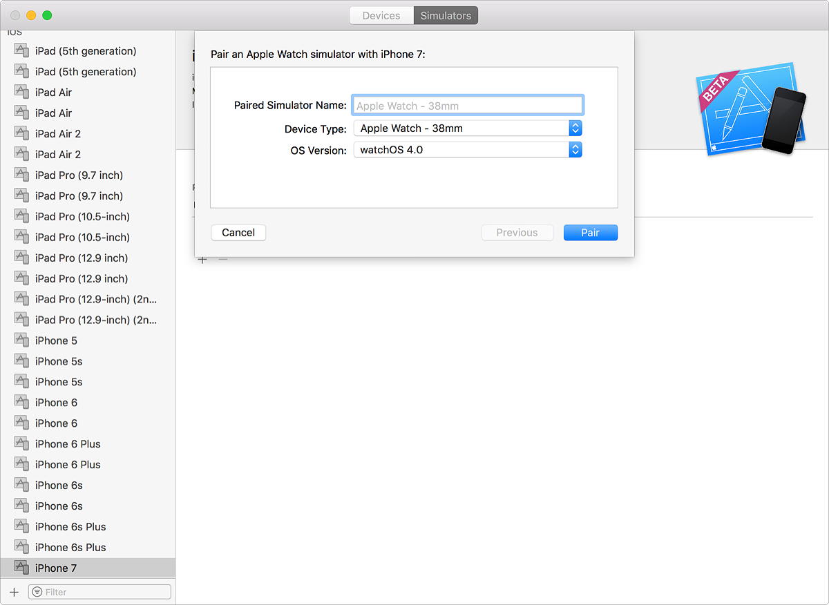Focus the Paired Simulator Name field
This screenshot has width=829, height=605.
point(468,106)
